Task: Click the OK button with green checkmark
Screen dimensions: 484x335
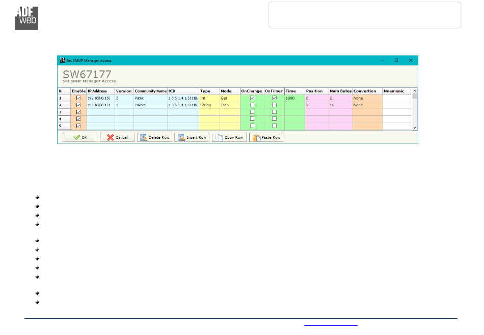Action: (x=80, y=138)
